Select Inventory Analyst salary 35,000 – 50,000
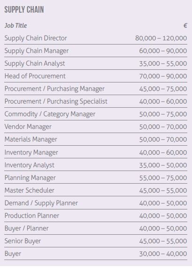The height and width of the screenshot is (268, 192). 163,165
